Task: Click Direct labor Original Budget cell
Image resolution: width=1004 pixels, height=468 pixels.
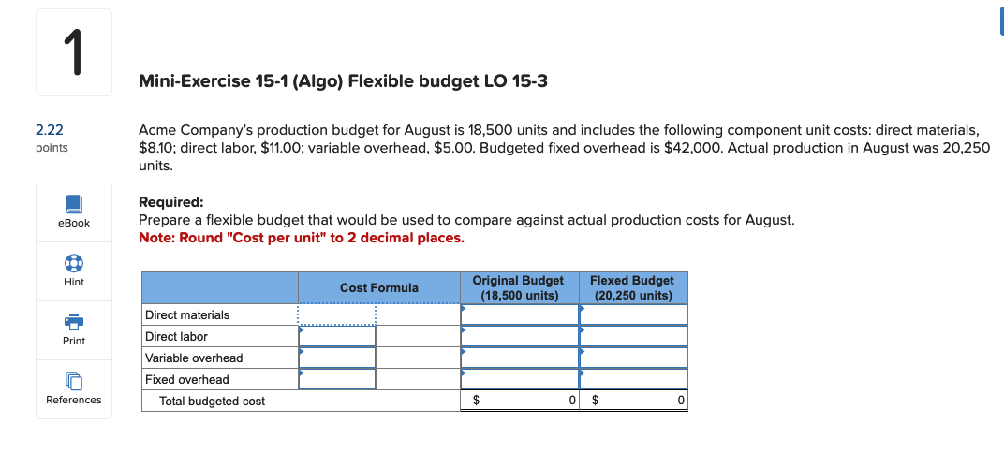Action: click(x=519, y=336)
